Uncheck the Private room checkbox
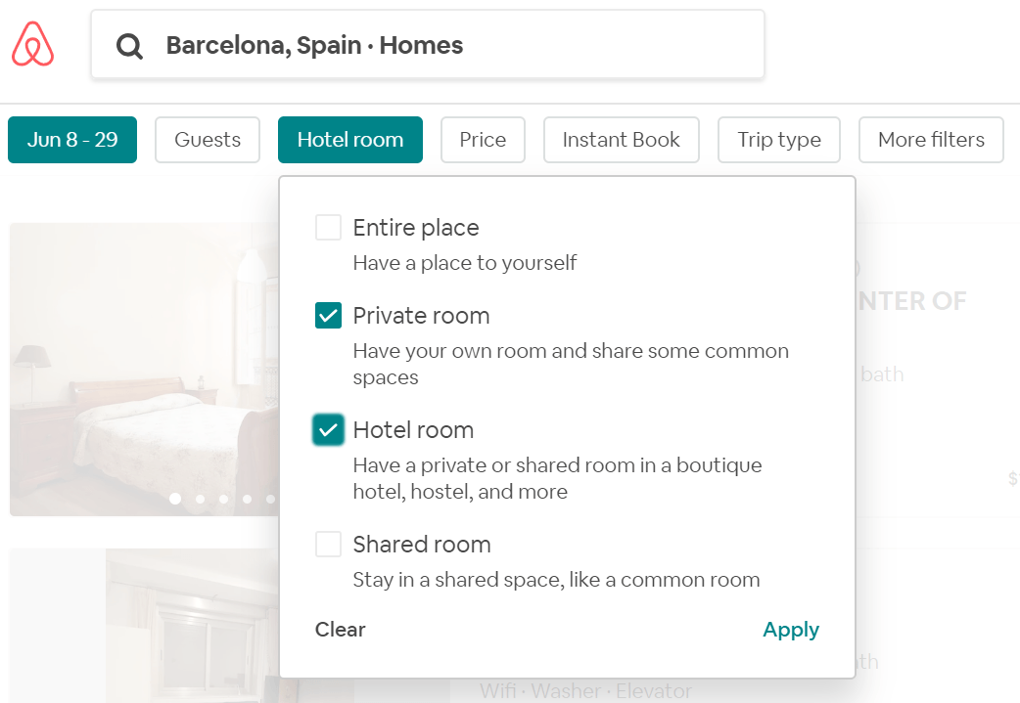The image size is (1020, 703). pyautogui.click(x=328, y=316)
